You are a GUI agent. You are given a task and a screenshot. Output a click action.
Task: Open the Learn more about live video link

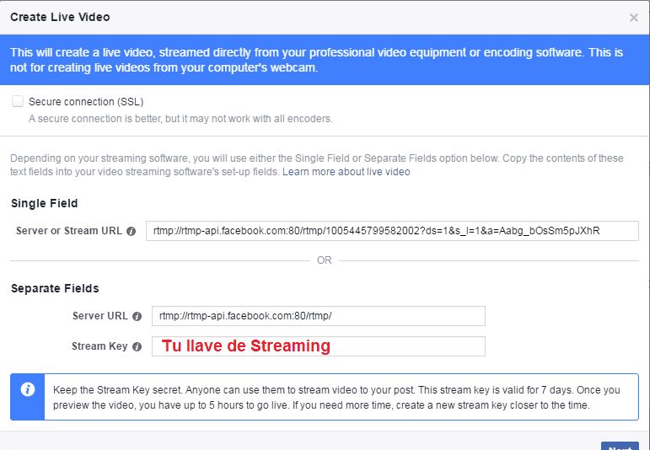[x=346, y=172]
